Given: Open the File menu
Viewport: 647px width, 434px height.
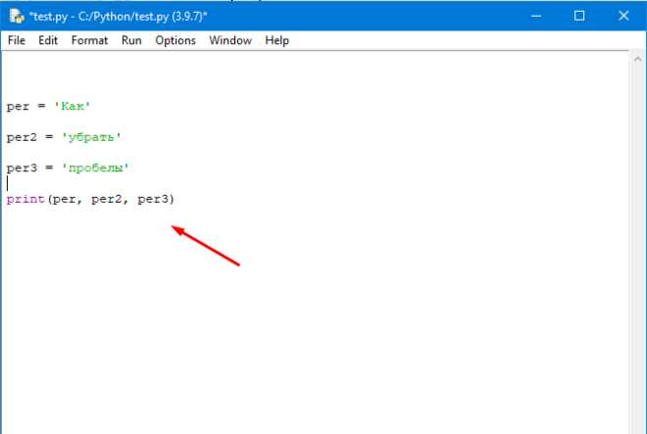Looking at the screenshot, I should tap(17, 40).
